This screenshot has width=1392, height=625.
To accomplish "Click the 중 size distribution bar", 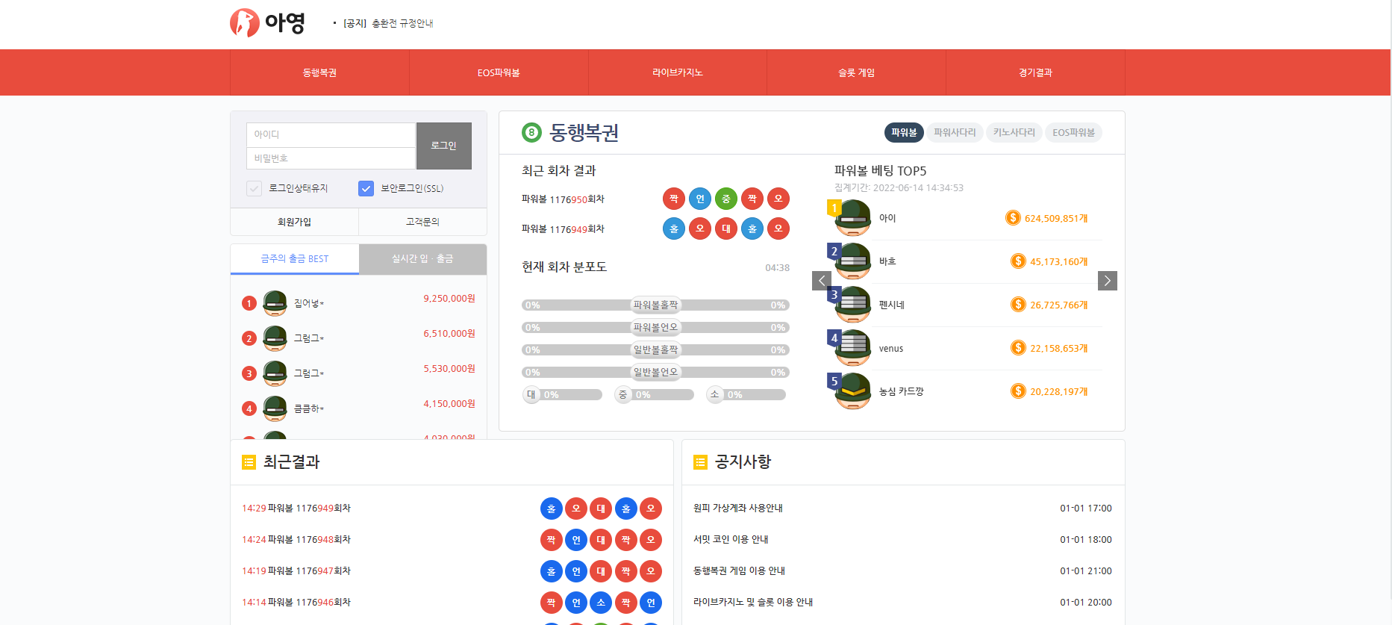I will (655, 394).
